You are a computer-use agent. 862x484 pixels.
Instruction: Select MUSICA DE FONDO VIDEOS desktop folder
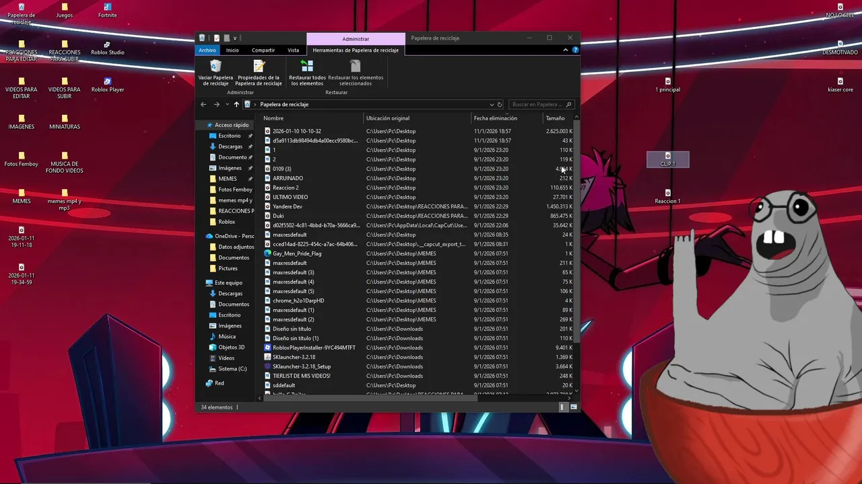point(65,163)
